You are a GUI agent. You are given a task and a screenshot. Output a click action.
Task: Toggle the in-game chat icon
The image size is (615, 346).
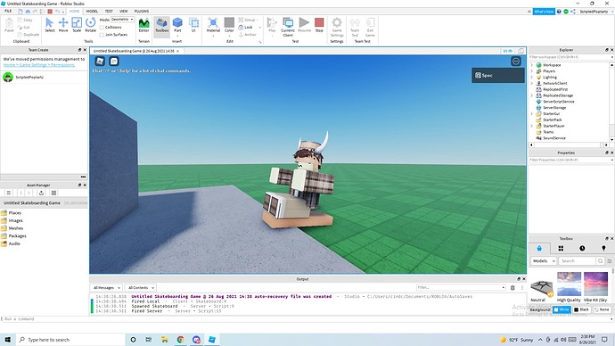coord(114,61)
